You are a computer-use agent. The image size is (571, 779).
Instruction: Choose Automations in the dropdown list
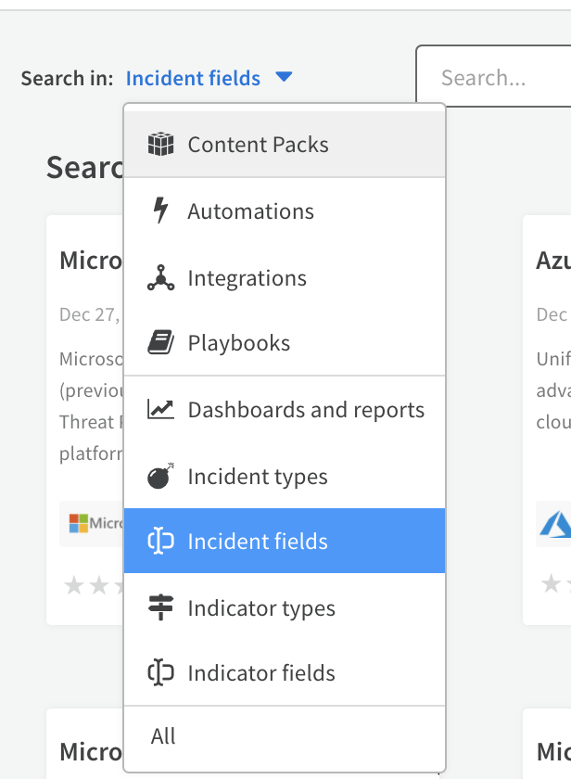pos(250,211)
